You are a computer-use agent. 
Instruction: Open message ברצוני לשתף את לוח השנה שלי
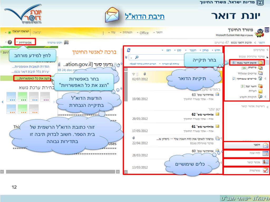coord(173,141)
